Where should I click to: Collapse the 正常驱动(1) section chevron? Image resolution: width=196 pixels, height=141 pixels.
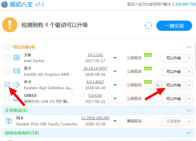point(189,111)
